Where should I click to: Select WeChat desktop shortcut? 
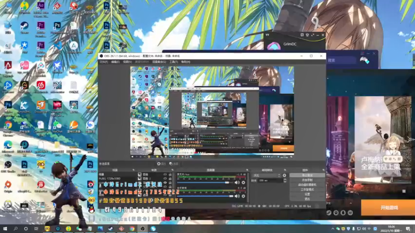[x=57, y=127]
